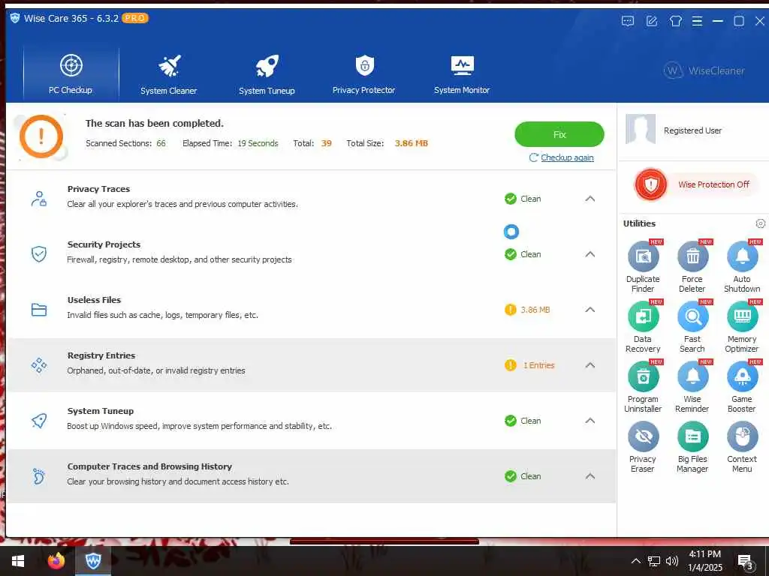Launch the Data Recovery utility
The height and width of the screenshot is (576, 769).
pos(643,326)
